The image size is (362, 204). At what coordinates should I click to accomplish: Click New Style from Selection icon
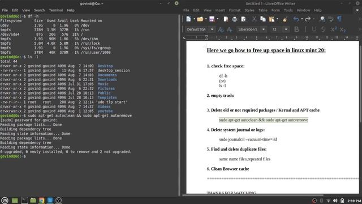[229, 29]
